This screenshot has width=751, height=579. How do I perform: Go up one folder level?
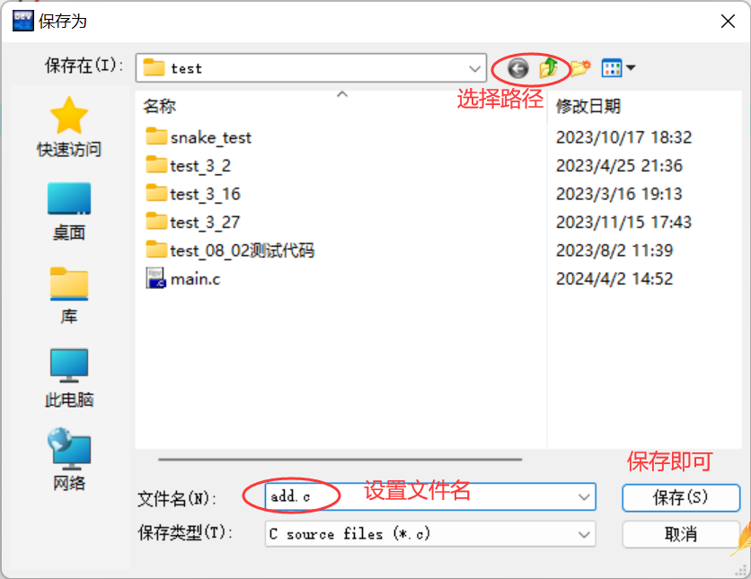548,67
